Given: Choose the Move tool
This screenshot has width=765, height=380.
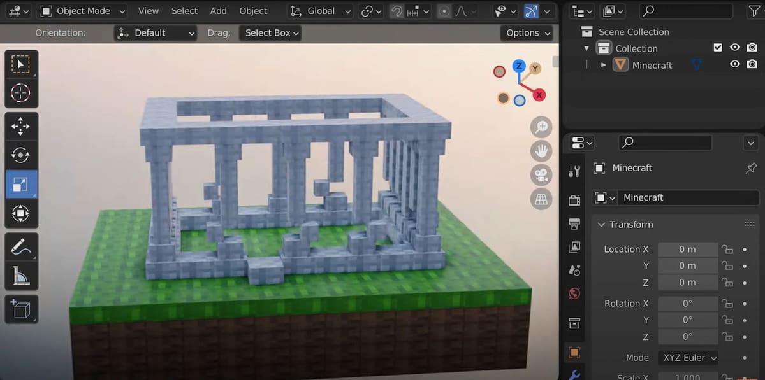Looking at the screenshot, I should [21, 127].
